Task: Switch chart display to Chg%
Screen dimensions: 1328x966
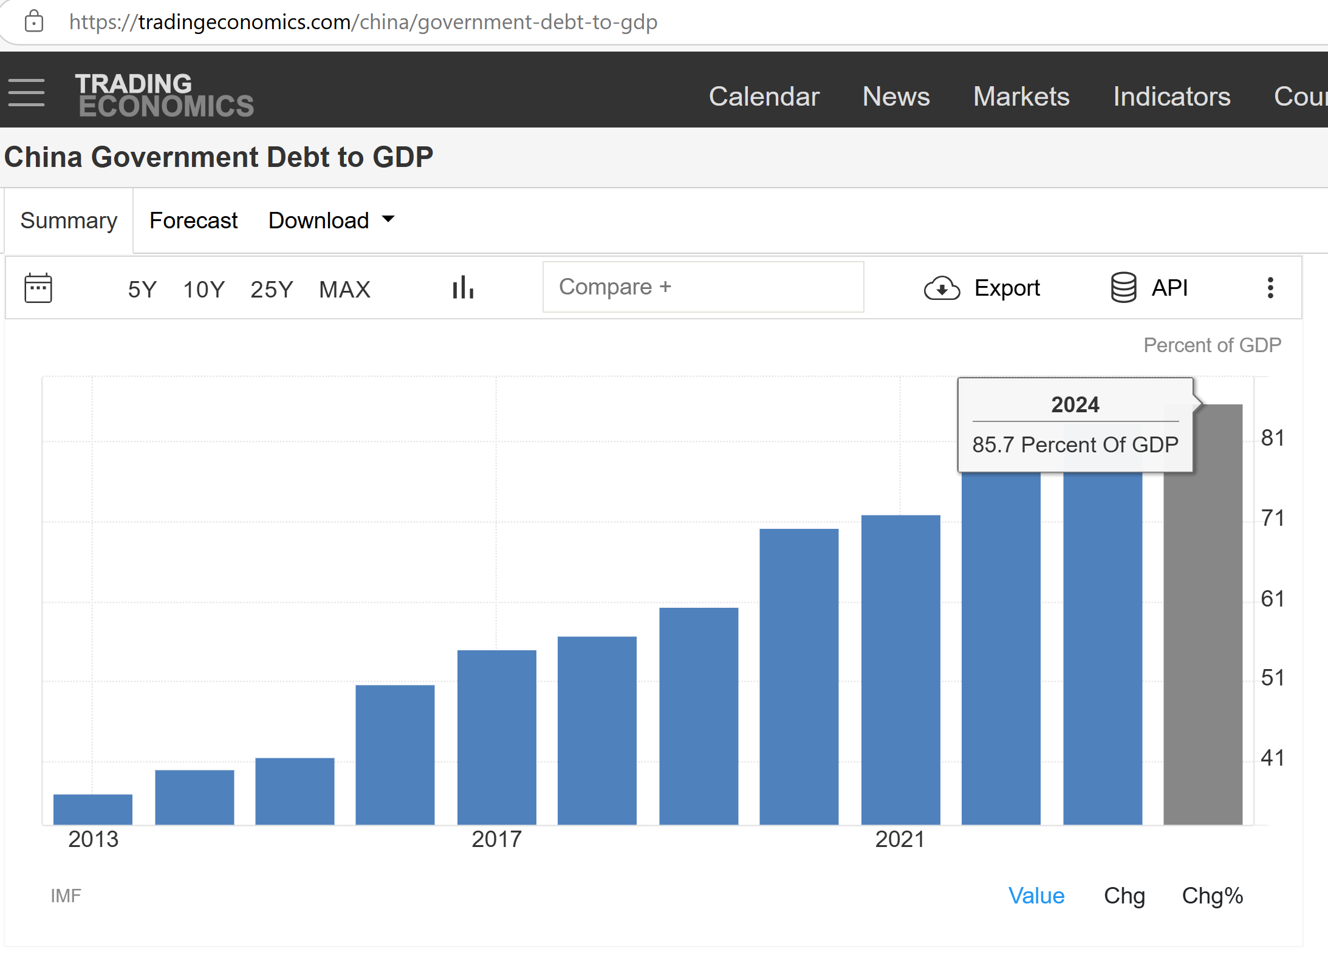Action: point(1213,896)
